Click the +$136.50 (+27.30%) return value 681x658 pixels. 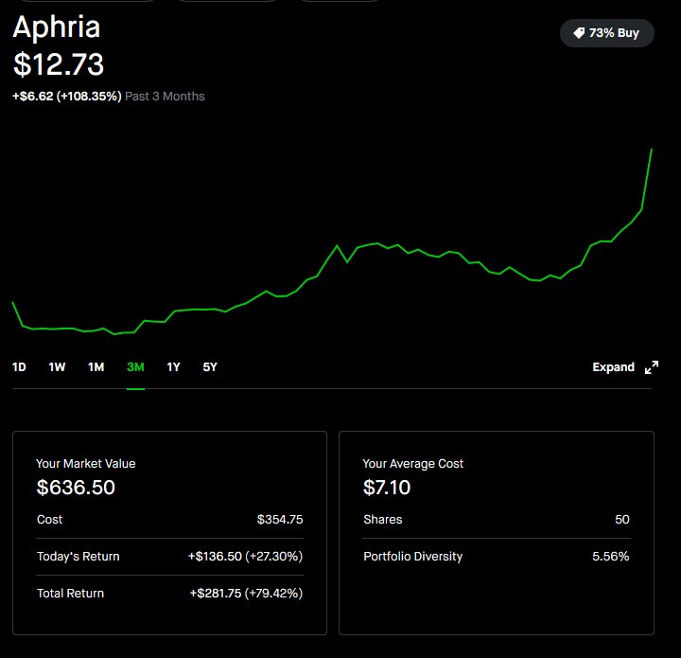point(245,557)
